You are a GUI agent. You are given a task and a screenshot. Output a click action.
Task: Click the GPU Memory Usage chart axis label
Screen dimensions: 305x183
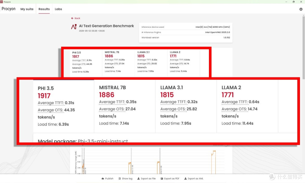point(76,162)
